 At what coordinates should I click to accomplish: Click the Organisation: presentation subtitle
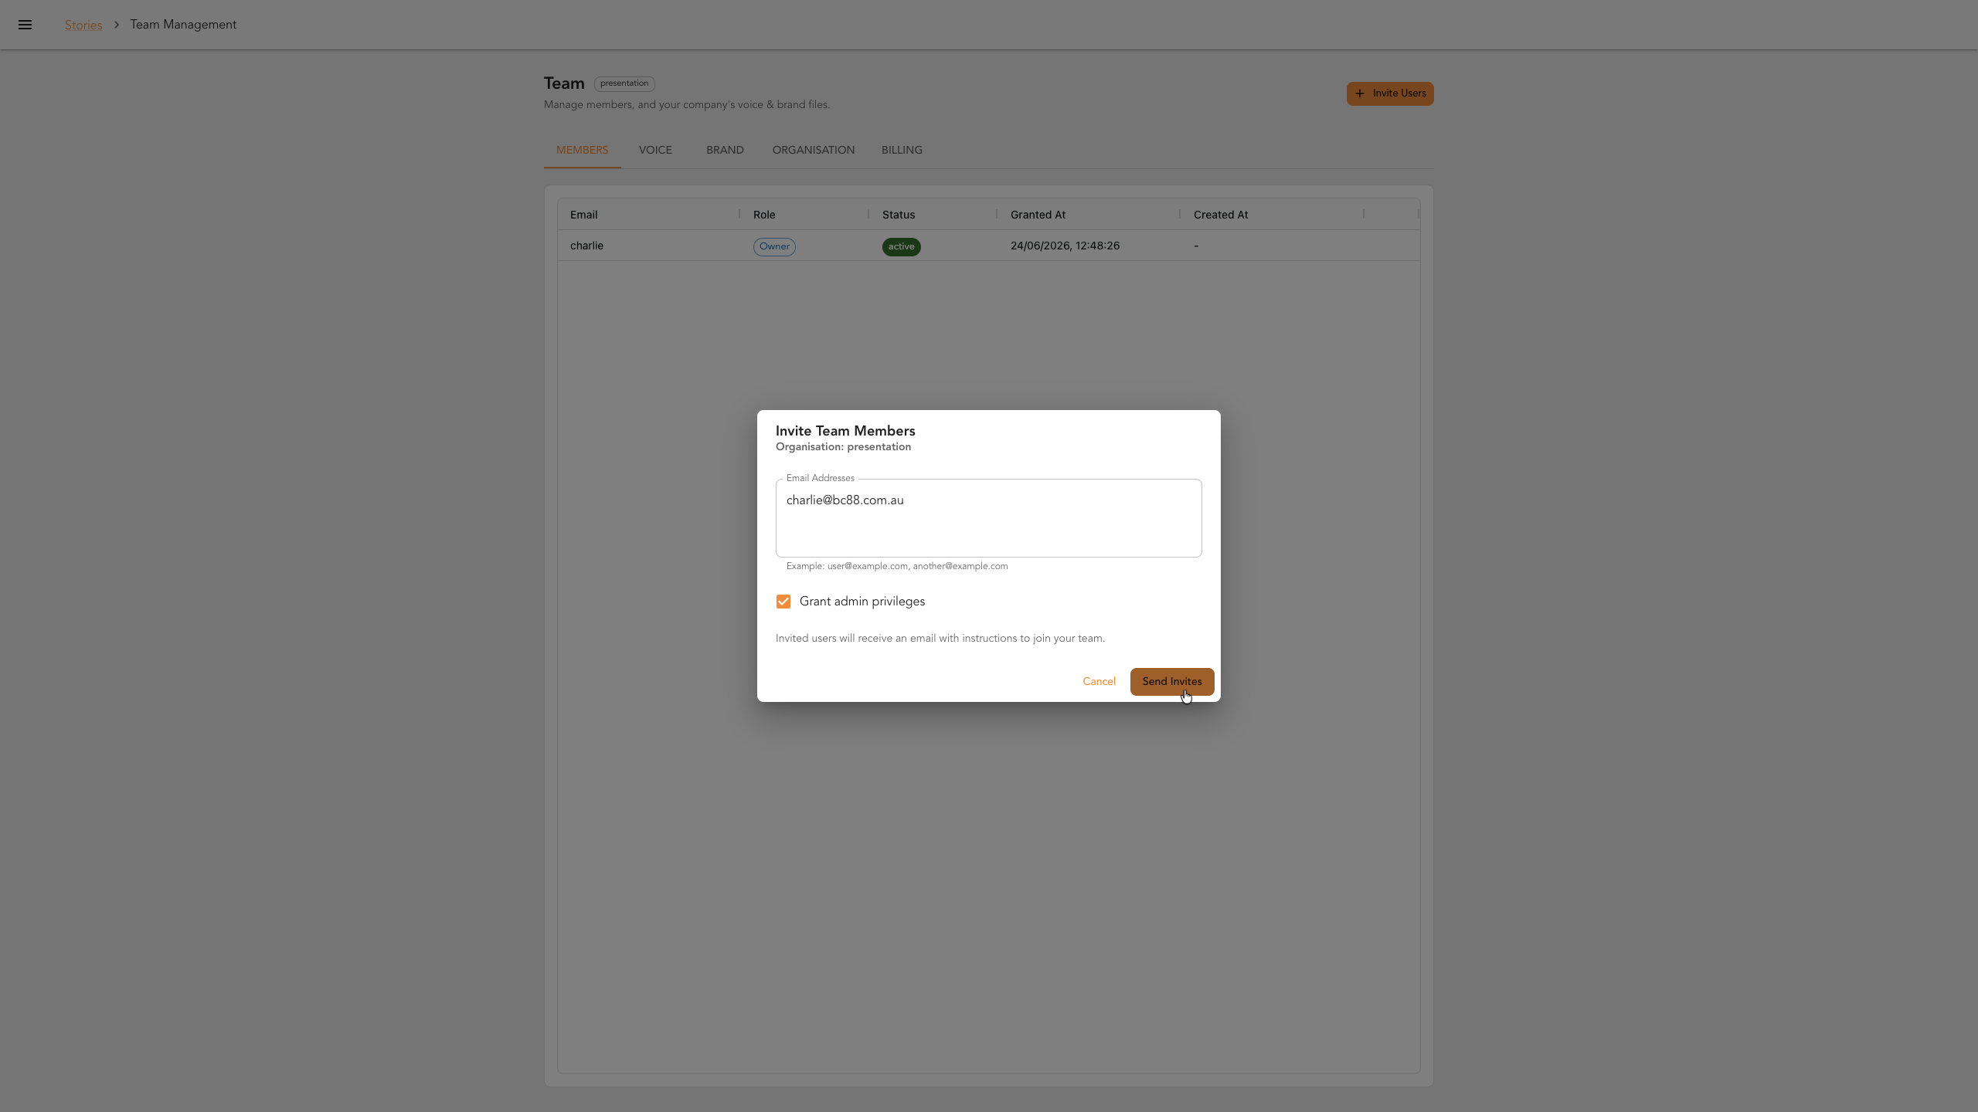[843, 447]
